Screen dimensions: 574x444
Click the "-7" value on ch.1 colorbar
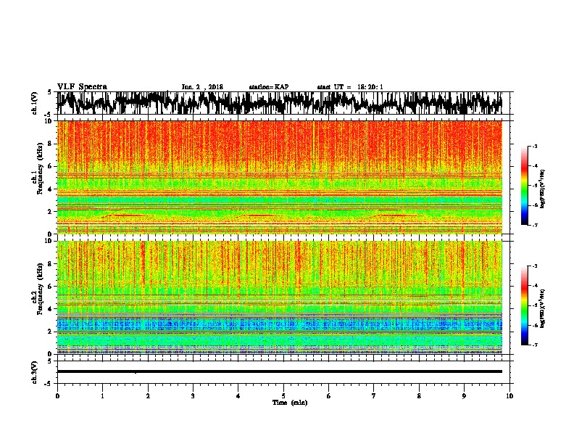coord(534,225)
